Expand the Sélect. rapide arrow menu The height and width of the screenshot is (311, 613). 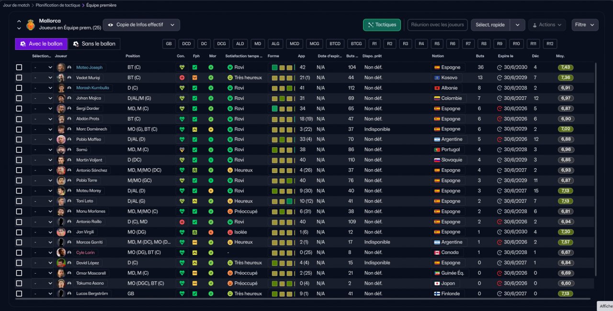coord(517,25)
